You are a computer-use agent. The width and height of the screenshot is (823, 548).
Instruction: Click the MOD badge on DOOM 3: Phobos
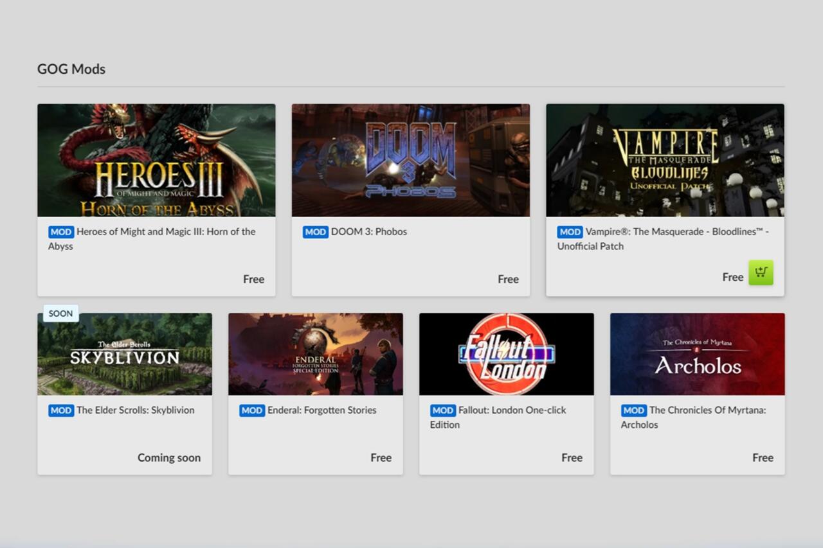[316, 232]
